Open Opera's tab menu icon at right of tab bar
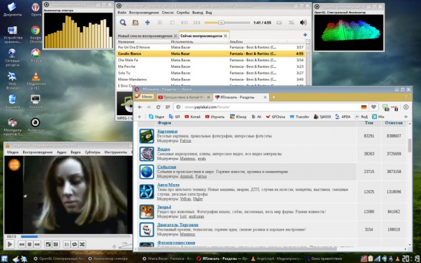 406,97
